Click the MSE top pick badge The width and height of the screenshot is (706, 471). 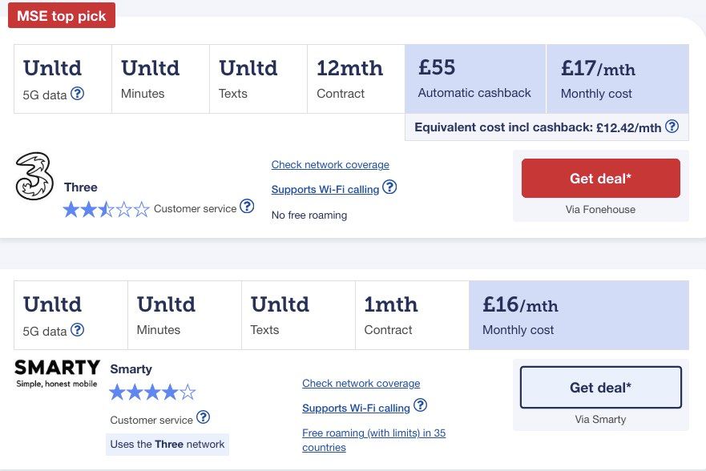click(62, 16)
